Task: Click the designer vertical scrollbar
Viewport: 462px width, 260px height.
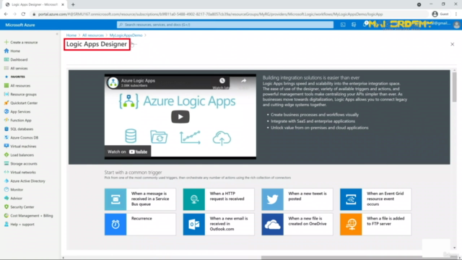Action: (x=454, y=88)
